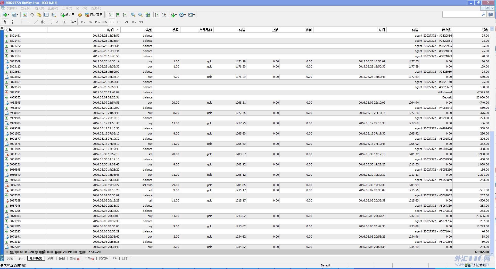This screenshot has width=496, height=269.
Task: Open the Strategy Tester icon
Action: point(54,15)
